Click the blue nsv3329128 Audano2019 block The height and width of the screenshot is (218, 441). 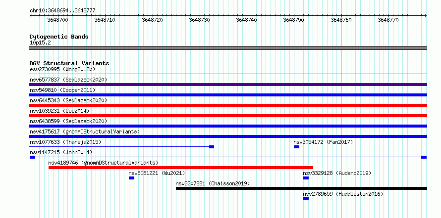point(306,178)
